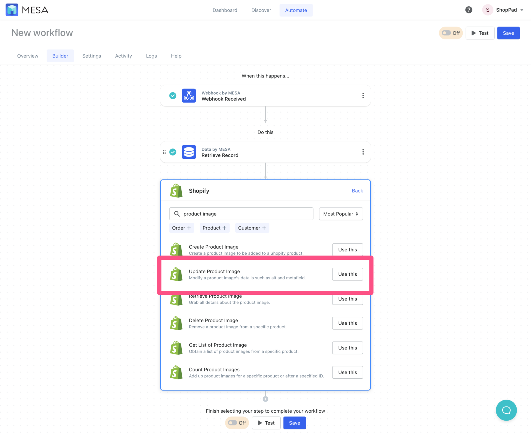This screenshot has width=531, height=435.
Task: Click the Webhook by MESA step icon
Action: 189,96
